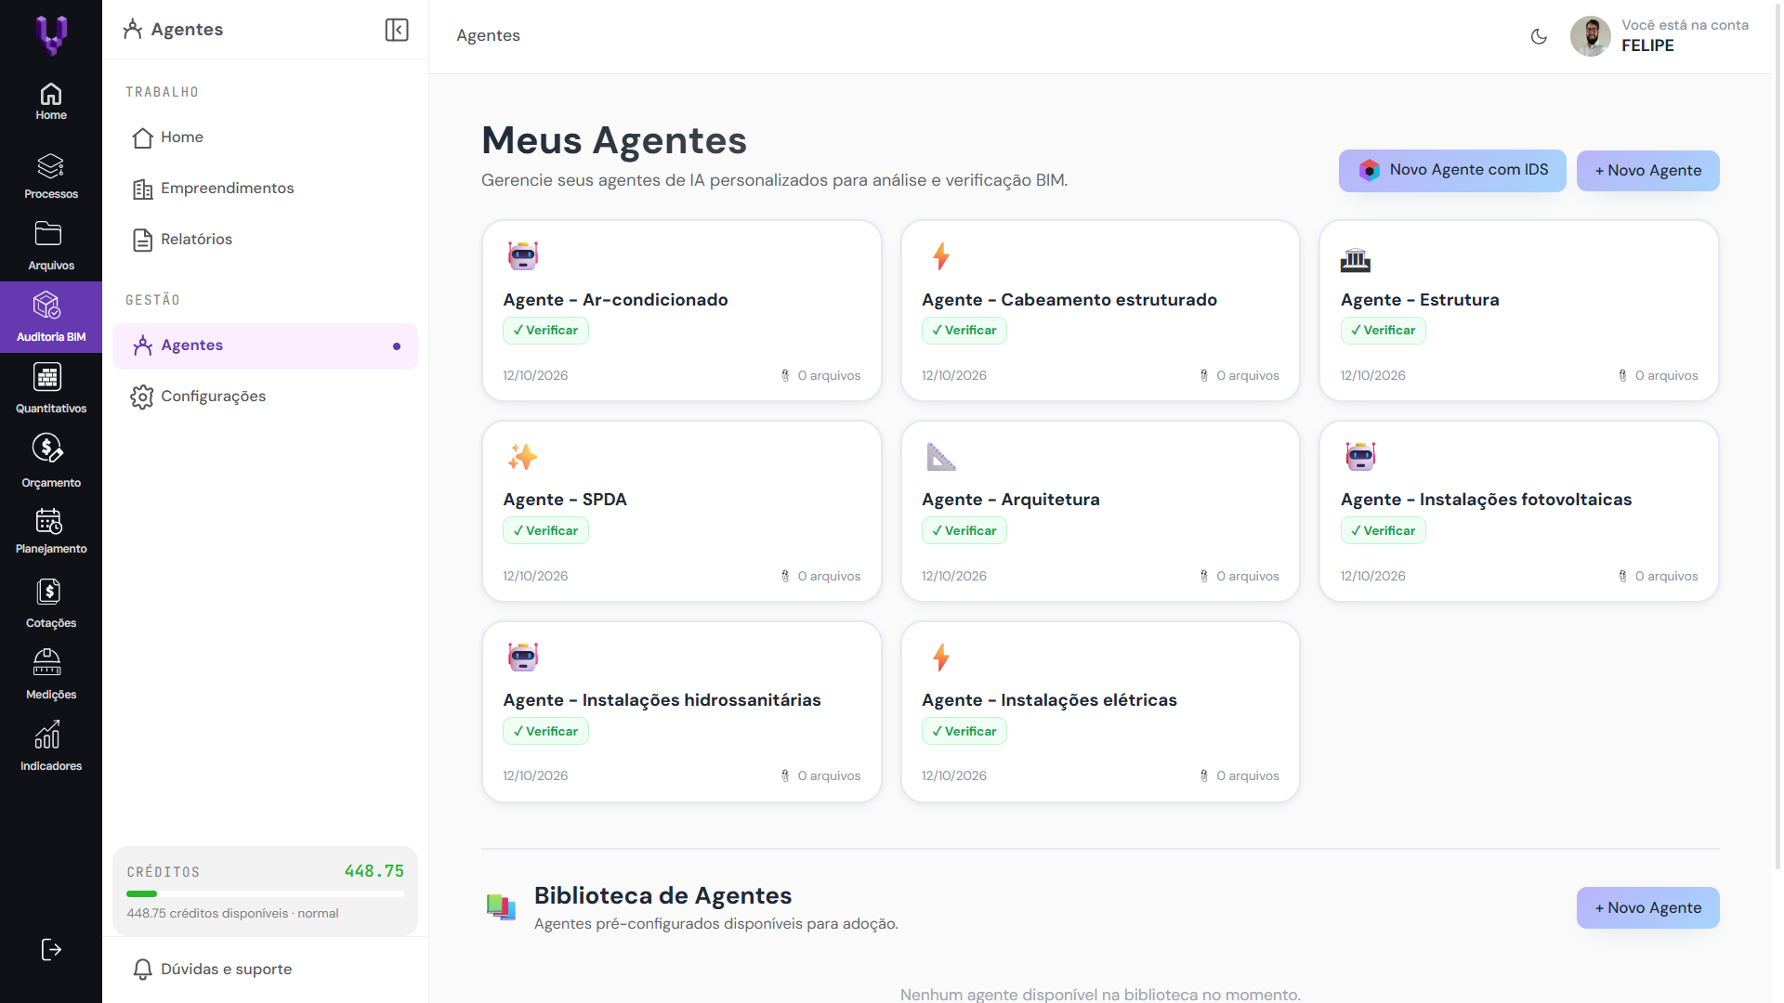
Task: Click the top Novo Agente button
Action: (1647, 171)
